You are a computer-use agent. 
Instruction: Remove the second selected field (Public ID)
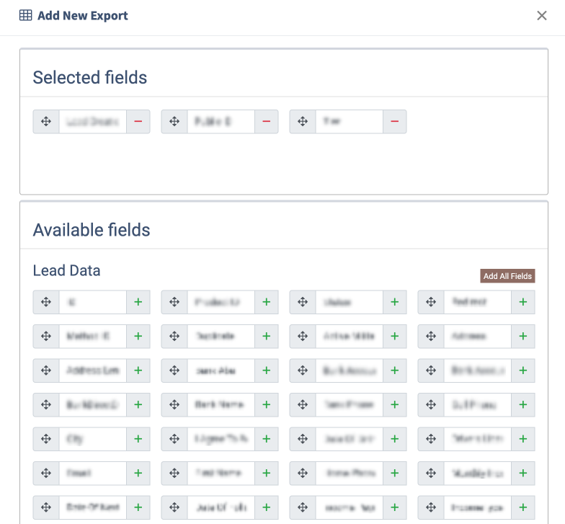pos(267,121)
